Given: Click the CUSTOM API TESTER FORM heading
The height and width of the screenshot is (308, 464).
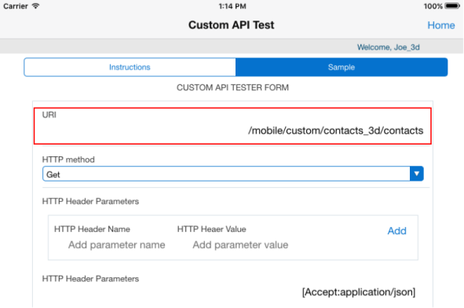Looking at the screenshot, I should pos(232,88).
